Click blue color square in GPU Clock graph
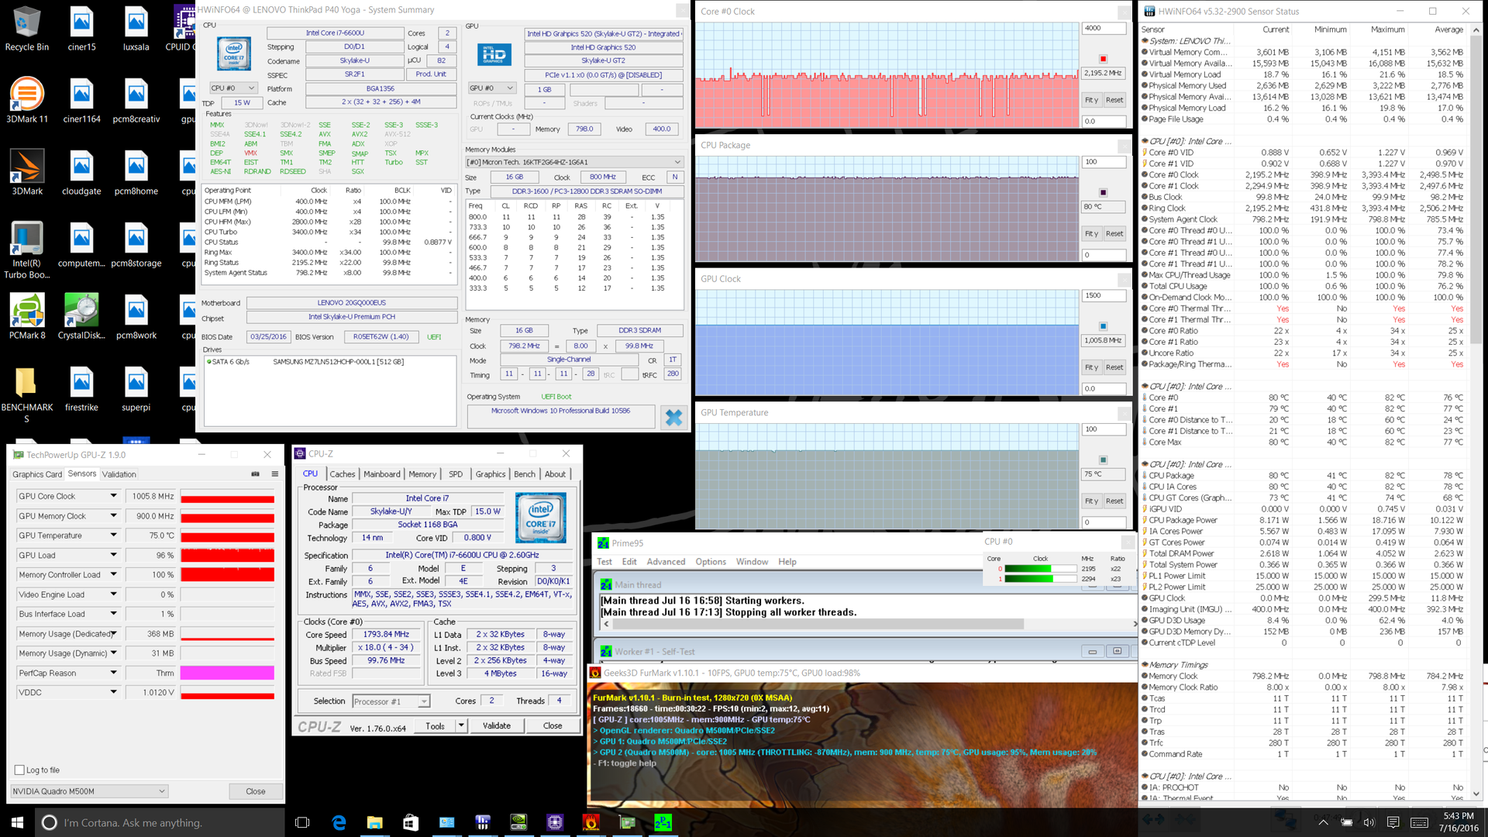The image size is (1488, 837). pyautogui.click(x=1103, y=326)
